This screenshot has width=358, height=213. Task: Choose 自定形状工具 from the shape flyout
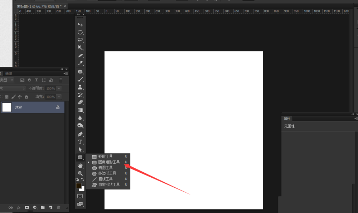(109, 185)
